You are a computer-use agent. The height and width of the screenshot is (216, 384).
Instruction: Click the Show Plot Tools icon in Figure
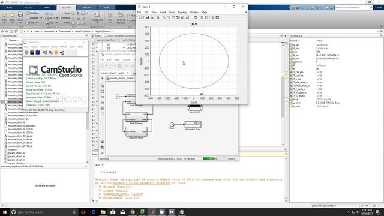[217, 17]
